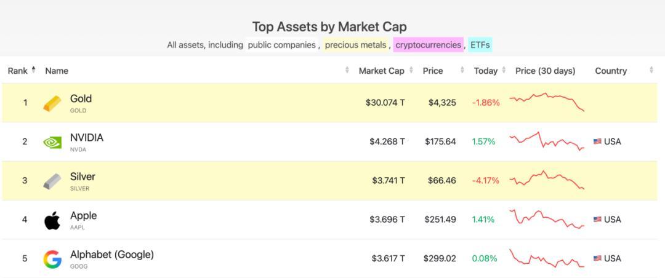Click the NVIDIA logo icon
Screen dimensions: 665x278
[52, 142]
